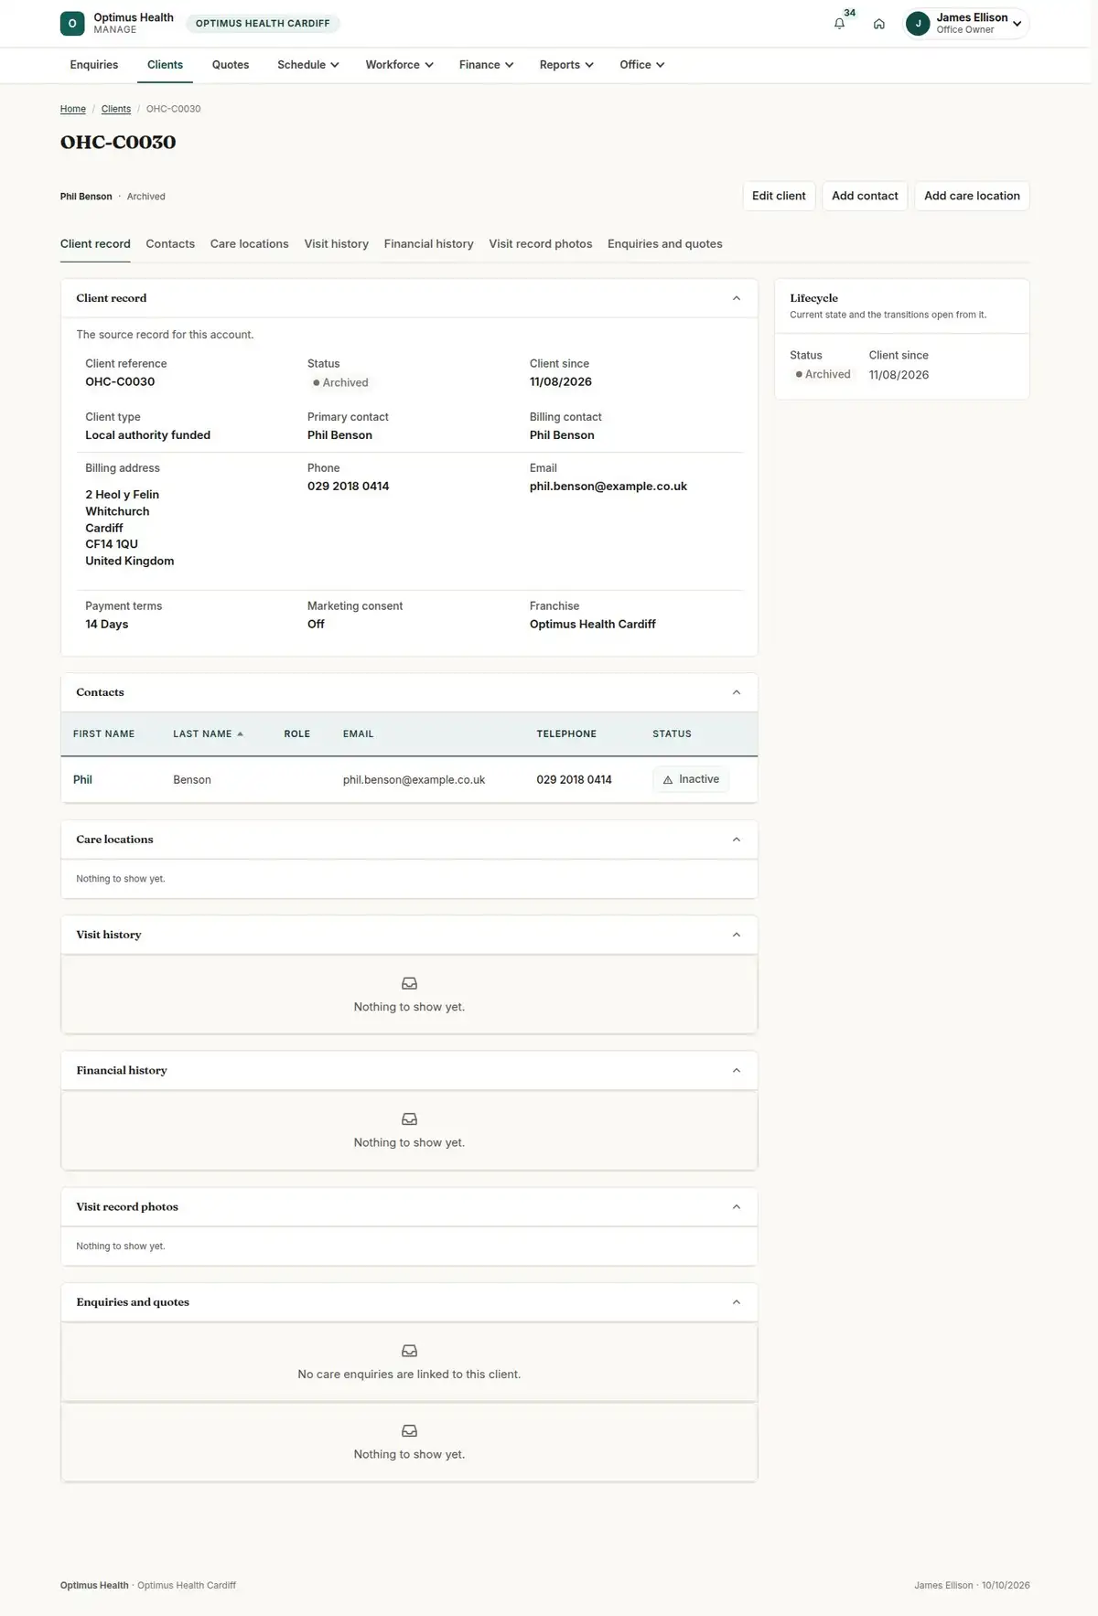Open the Financial history tab

click(x=428, y=244)
